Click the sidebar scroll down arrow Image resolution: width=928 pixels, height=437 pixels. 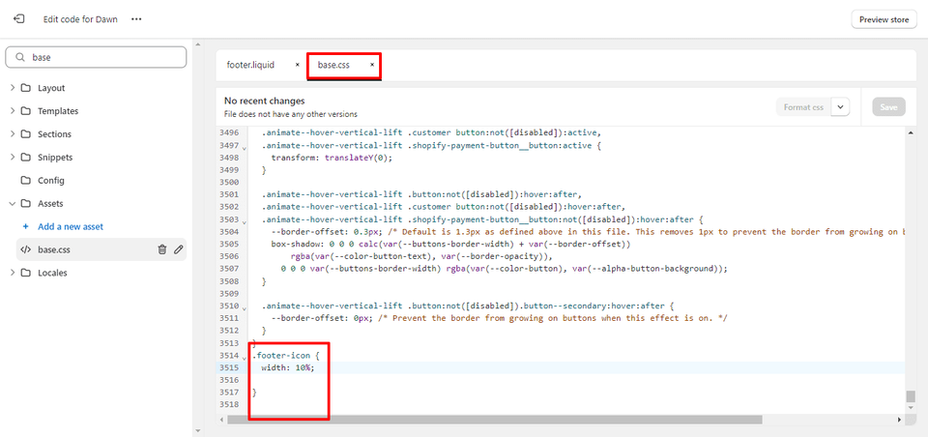point(197,431)
